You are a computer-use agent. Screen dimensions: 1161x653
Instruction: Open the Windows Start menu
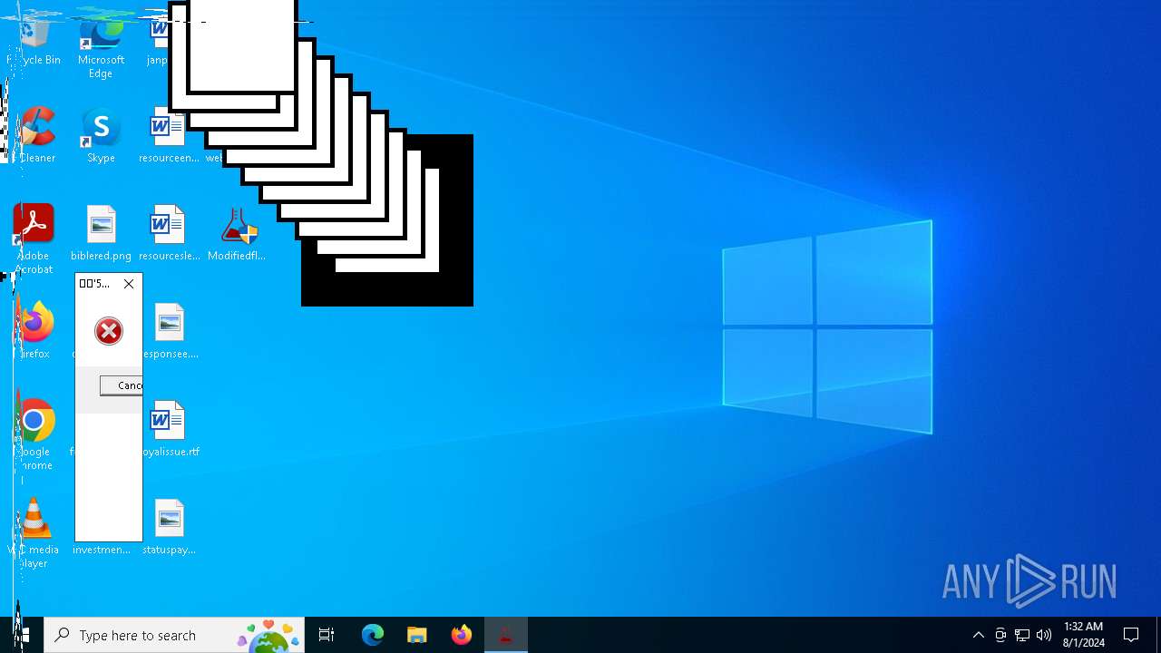click(x=22, y=635)
